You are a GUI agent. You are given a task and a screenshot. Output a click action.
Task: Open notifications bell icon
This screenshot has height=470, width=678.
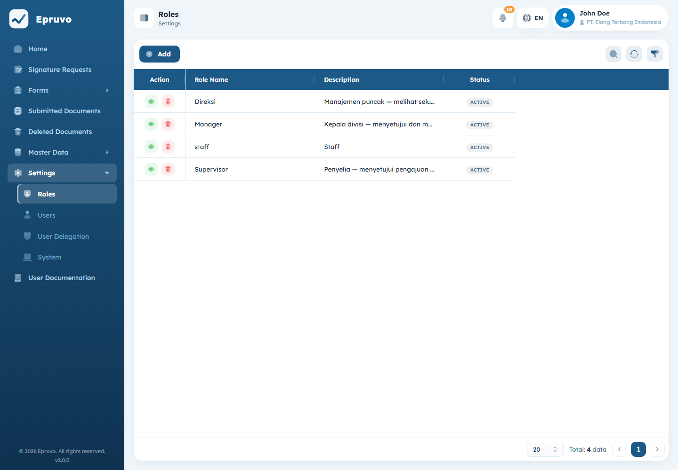(x=503, y=18)
